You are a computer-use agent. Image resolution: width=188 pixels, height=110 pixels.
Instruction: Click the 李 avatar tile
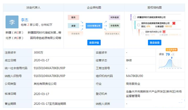(12, 22)
